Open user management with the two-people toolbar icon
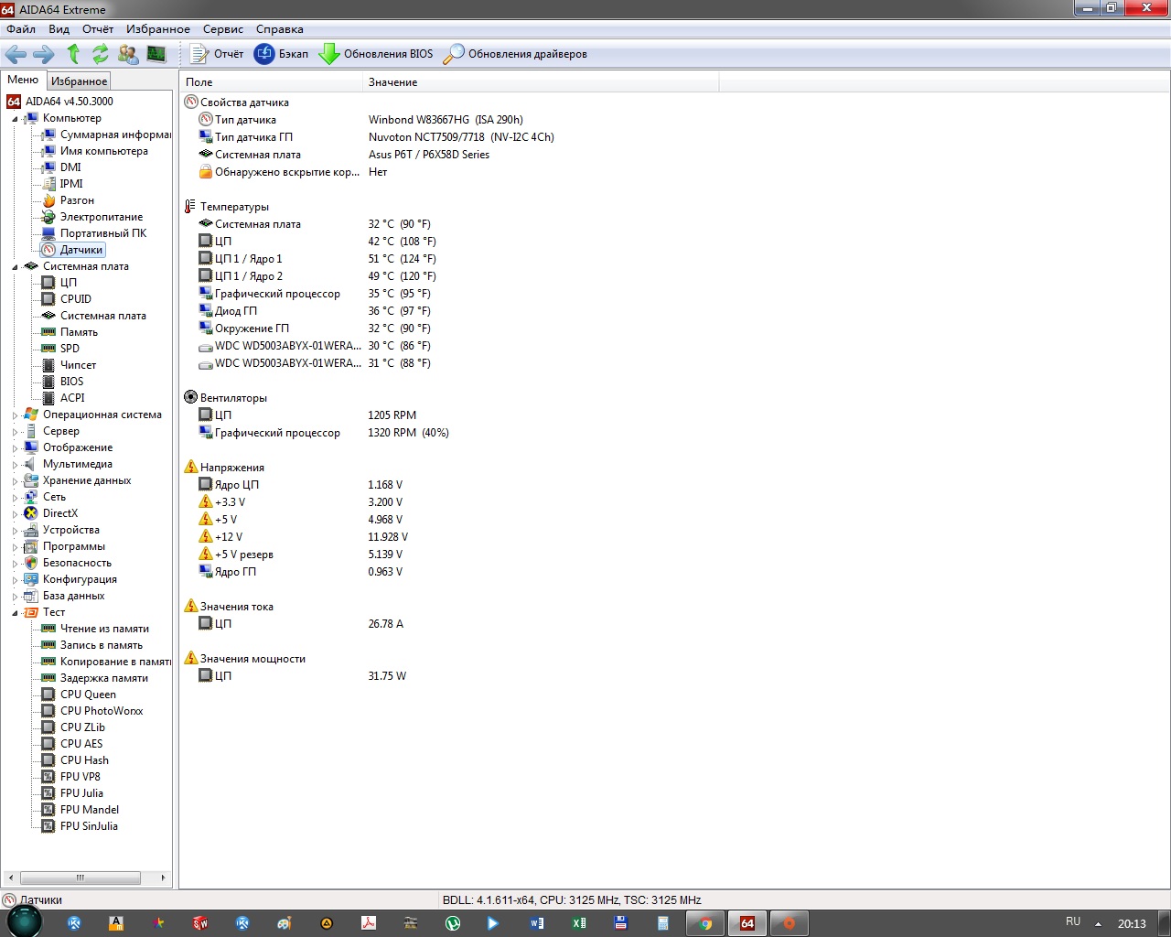 coord(128,54)
